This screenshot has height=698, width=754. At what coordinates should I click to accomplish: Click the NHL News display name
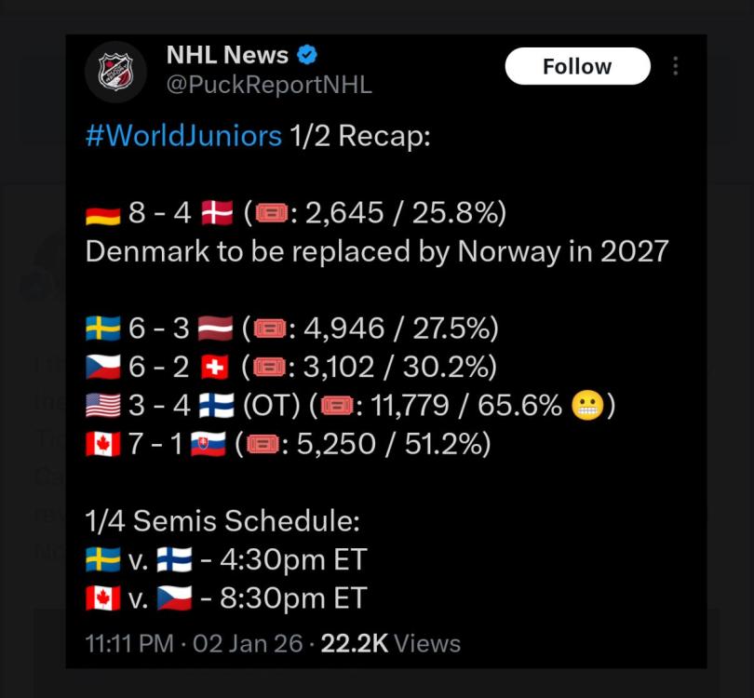[x=227, y=55]
